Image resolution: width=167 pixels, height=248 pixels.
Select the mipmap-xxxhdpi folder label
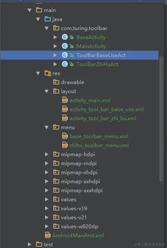click(x=82, y=191)
